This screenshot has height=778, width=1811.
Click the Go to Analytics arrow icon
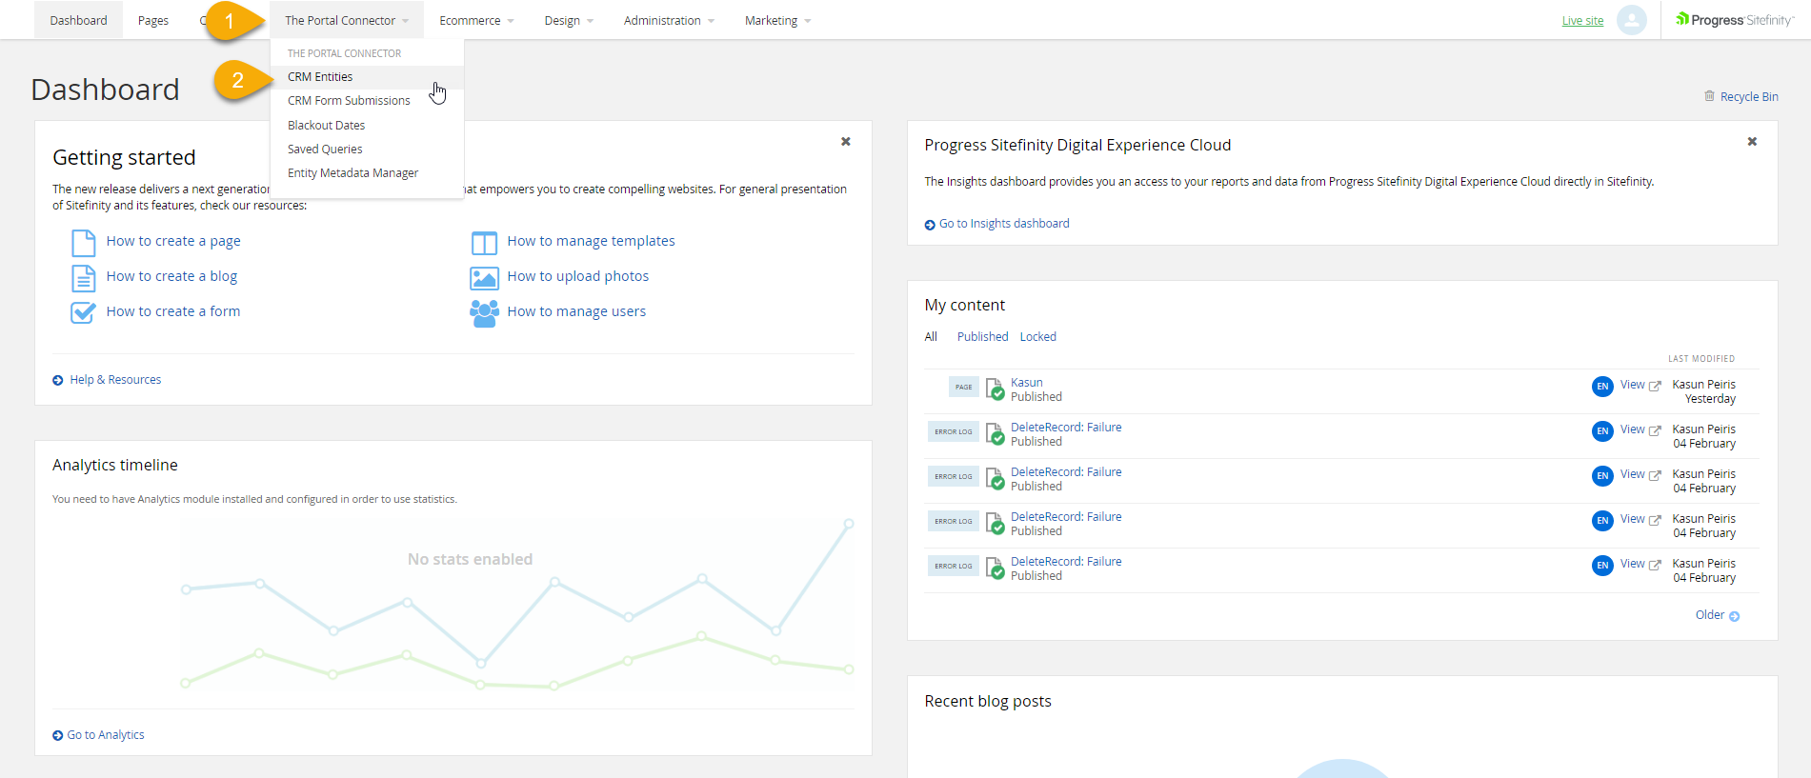click(x=58, y=735)
